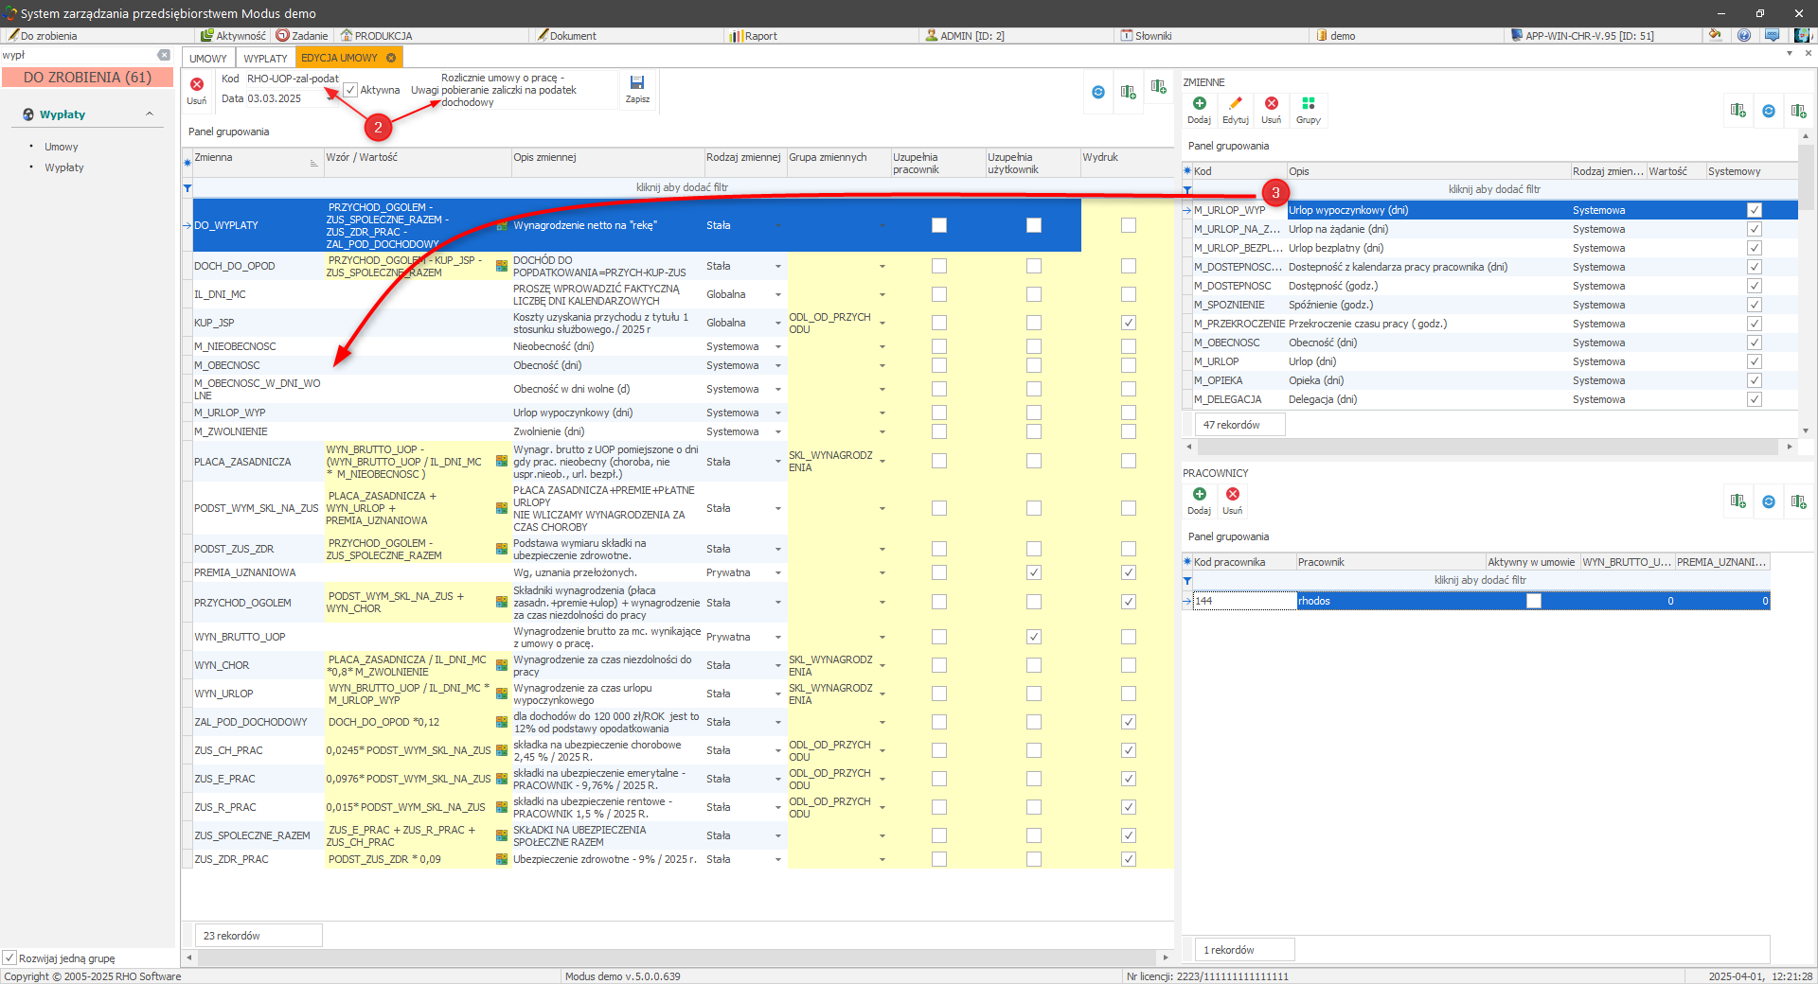This screenshot has width=1818, height=984.
Task: Open the Umowy link in the sidebar
Action: click(62, 148)
